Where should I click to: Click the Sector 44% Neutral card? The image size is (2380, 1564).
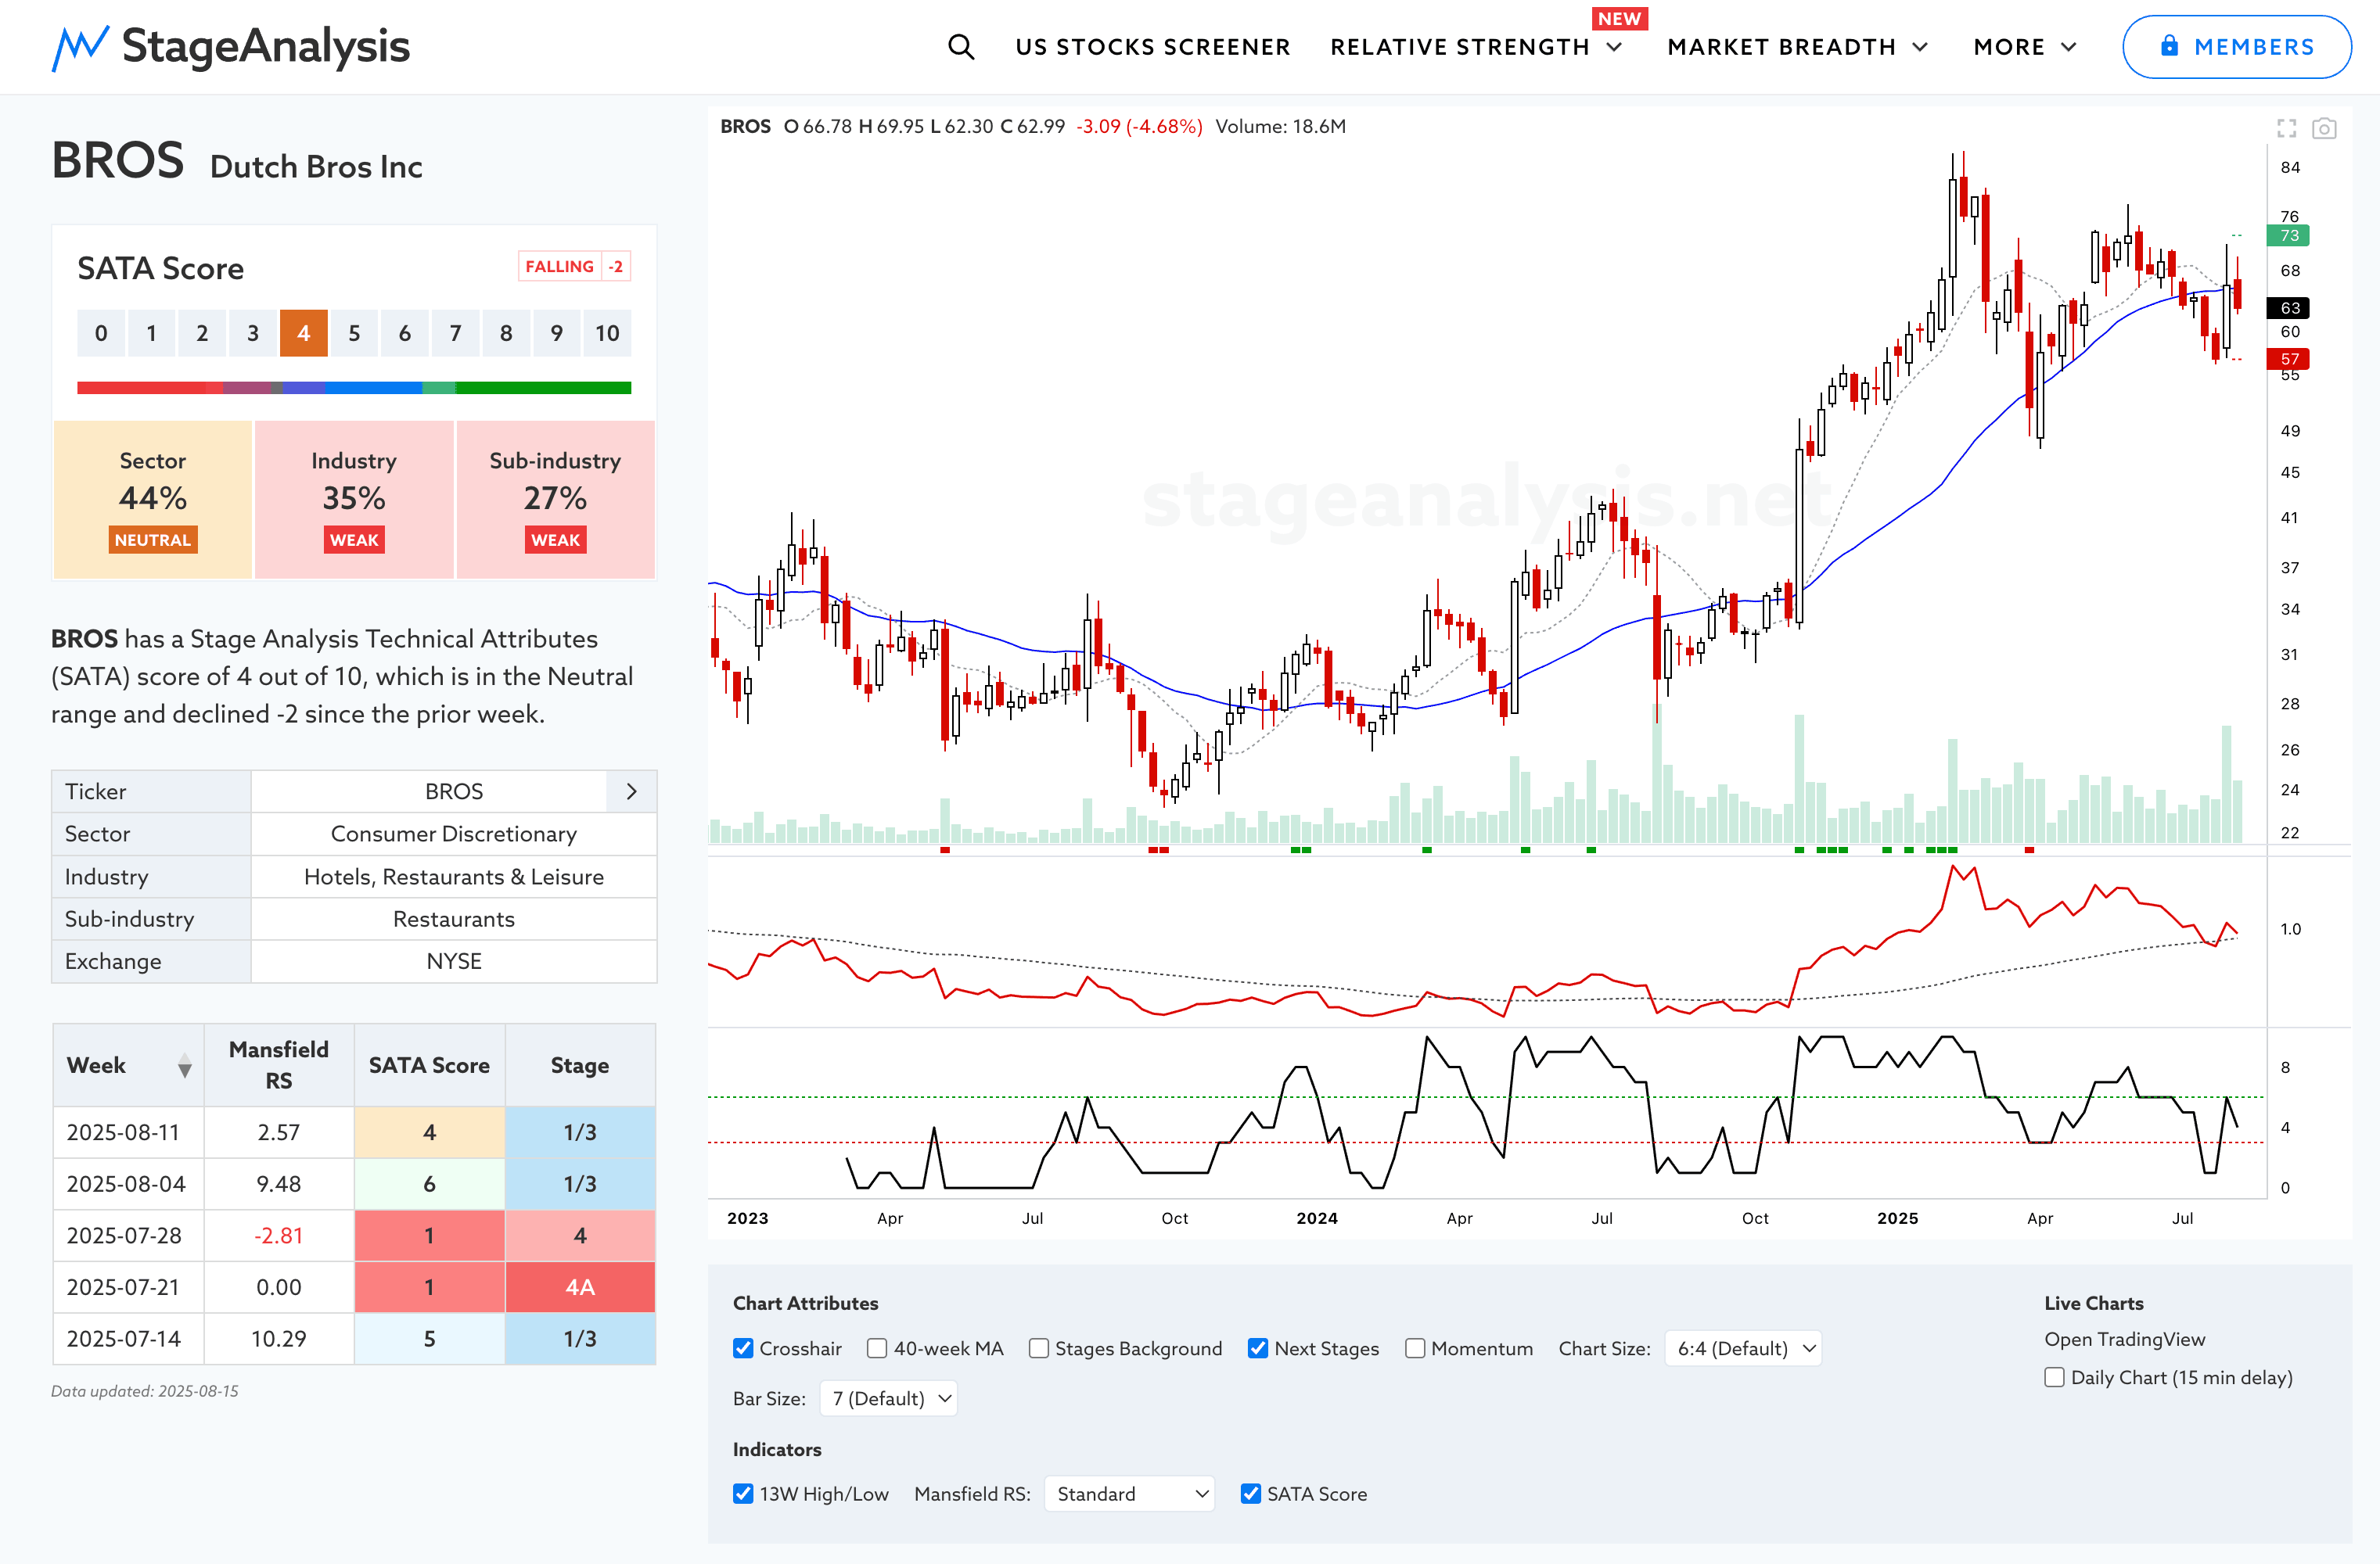point(152,500)
